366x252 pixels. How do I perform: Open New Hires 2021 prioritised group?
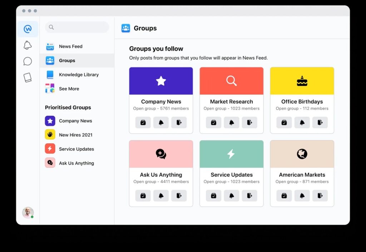coord(75,135)
